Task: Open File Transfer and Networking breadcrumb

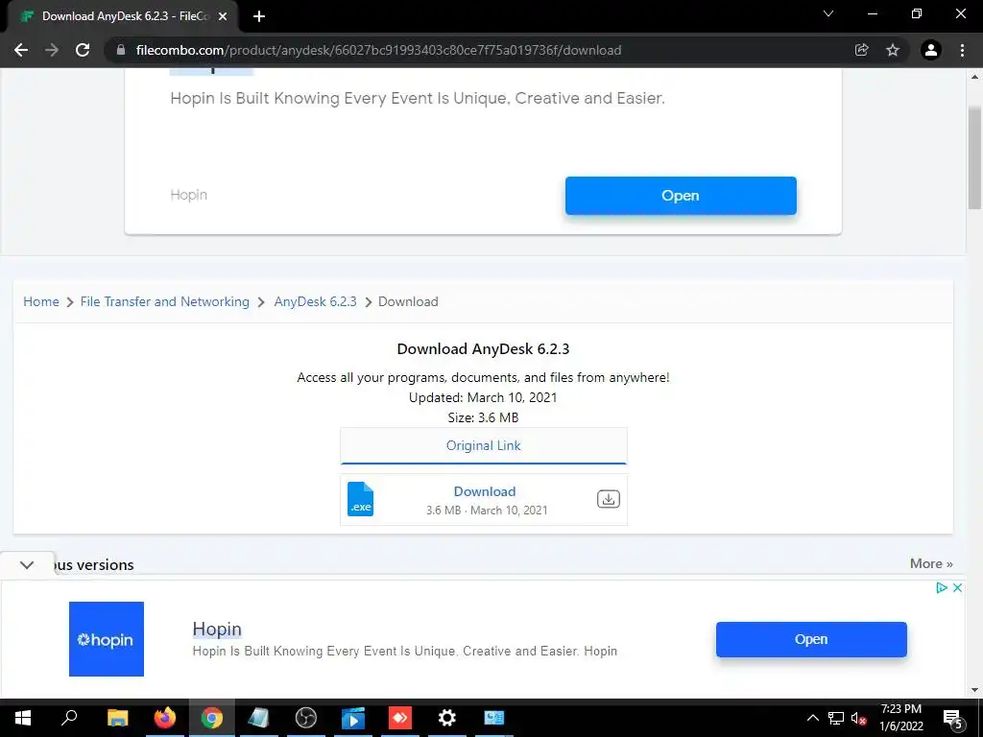Action: click(165, 301)
